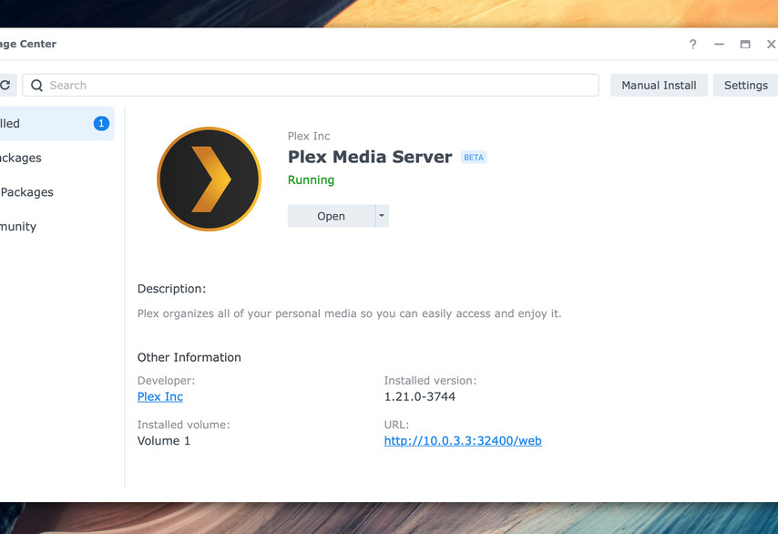Open Package Center Settings
Screen dimensions: 778x534
(x=745, y=86)
